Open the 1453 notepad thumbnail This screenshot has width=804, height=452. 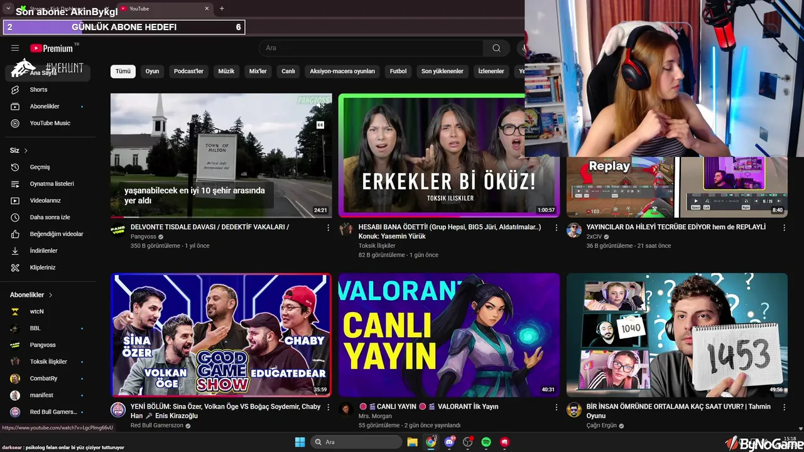[x=677, y=335]
